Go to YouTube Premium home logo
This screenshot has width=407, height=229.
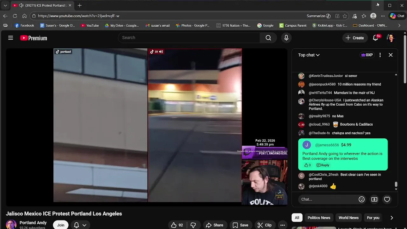click(33, 38)
